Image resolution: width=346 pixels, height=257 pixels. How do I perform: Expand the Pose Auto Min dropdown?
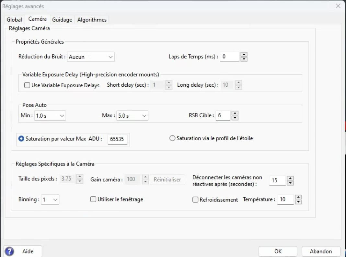pyautogui.click(x=50, y=116)
